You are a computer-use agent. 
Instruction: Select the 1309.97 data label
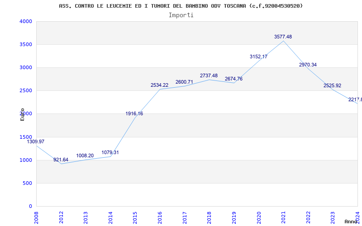[36, 141]
